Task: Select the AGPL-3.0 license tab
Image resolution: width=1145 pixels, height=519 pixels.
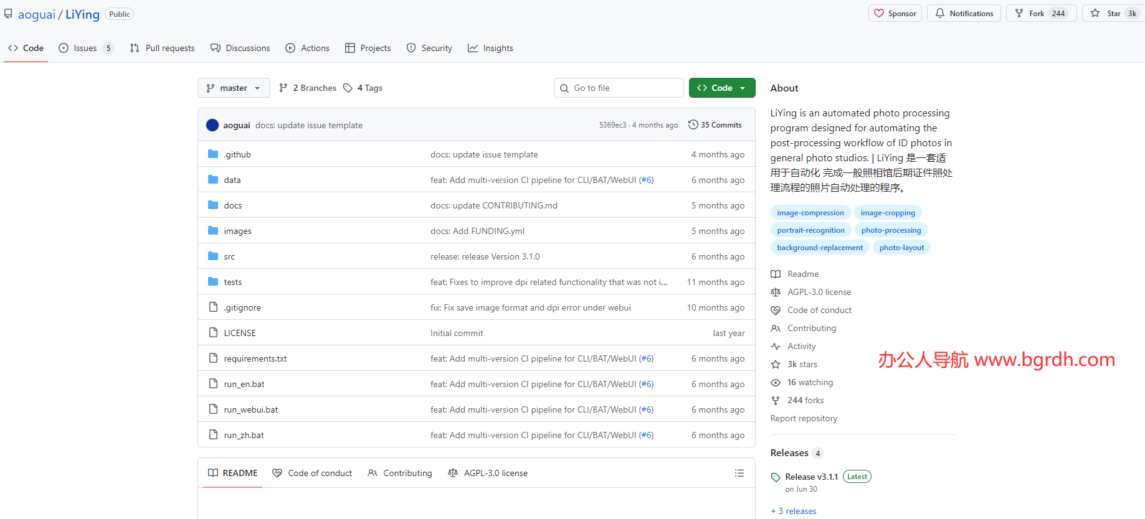Action: (x=488, y=473)
